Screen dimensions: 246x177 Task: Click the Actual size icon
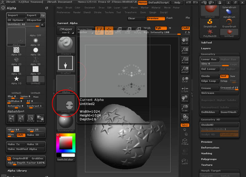pyautogui.click(x=185, y=60)
